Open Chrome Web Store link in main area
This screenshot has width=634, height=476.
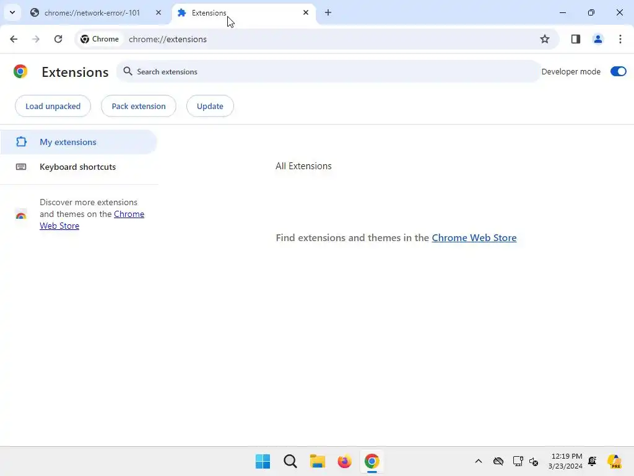pyautogui.click(x=474, y=237)
